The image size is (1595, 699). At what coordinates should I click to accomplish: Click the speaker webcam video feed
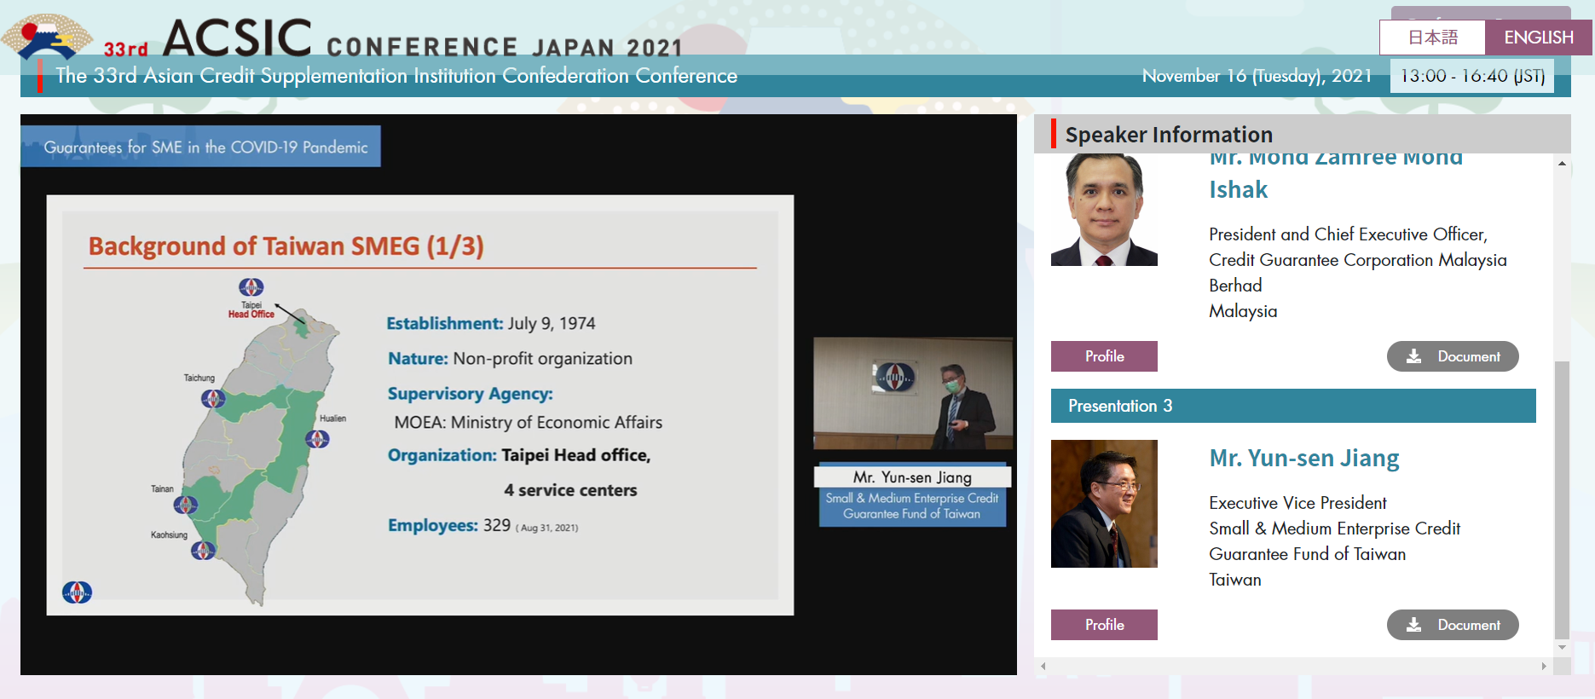(x=913, y=393)
